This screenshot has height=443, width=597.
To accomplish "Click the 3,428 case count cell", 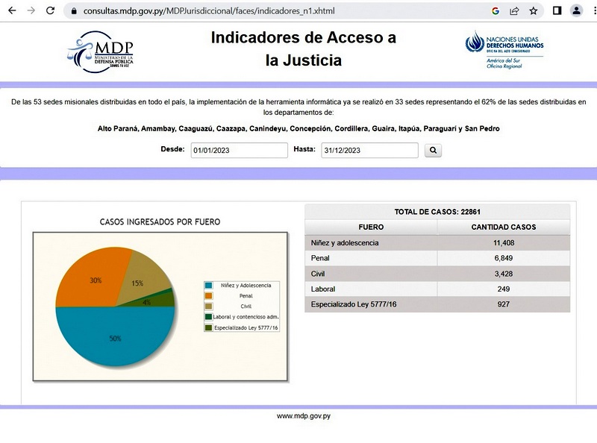I will click(504, 274).
